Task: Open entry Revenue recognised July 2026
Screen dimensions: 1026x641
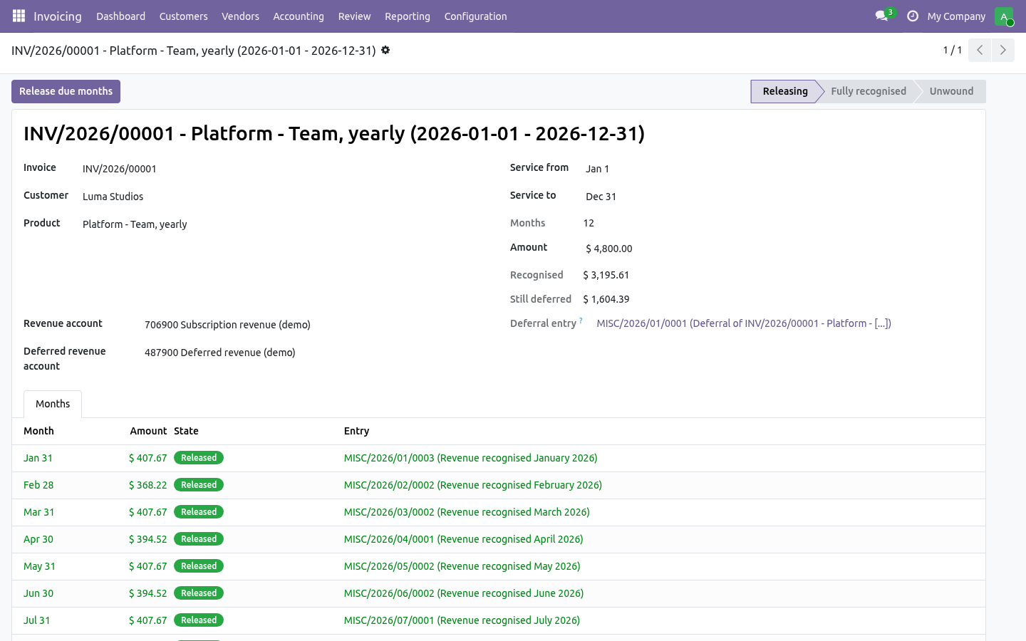Action: [462, 620]
